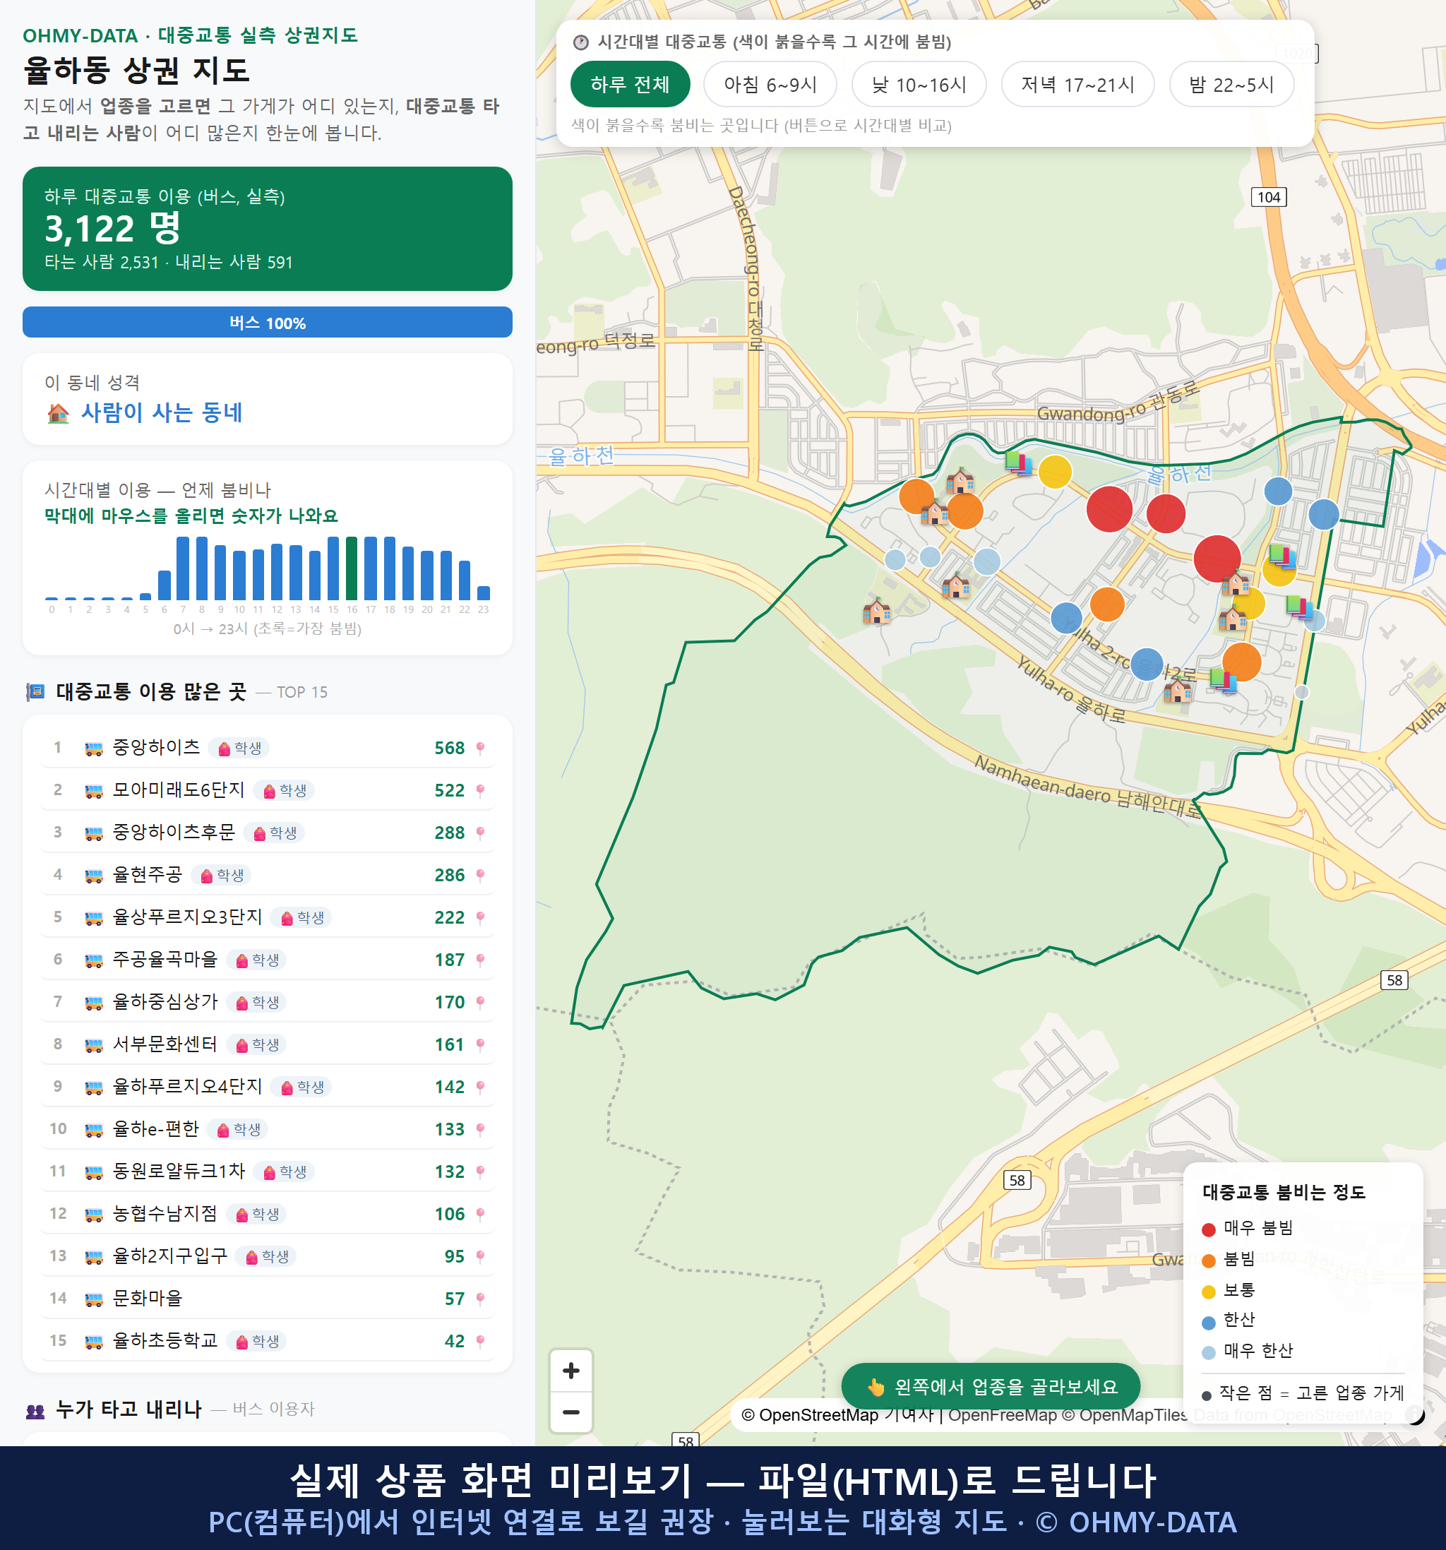Image resolution: width=1446 pixels, height=1550 pixels.
Task: Click the clock icon in the 시간대별 대중교통 header
Action: [x=581, y=42]
